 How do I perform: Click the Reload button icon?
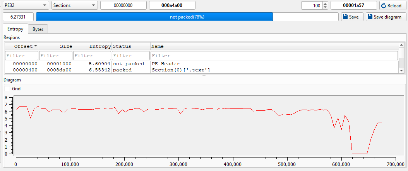tap(384, 6)
